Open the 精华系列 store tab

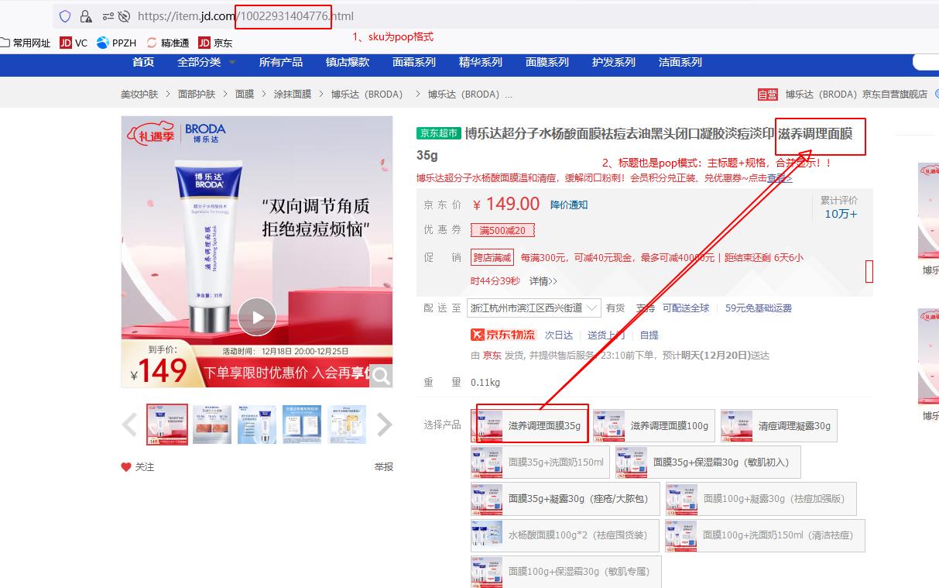(x=481, y=62)
